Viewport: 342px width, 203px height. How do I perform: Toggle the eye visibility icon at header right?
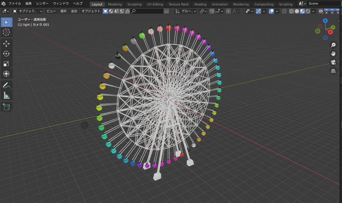point(321,11)
